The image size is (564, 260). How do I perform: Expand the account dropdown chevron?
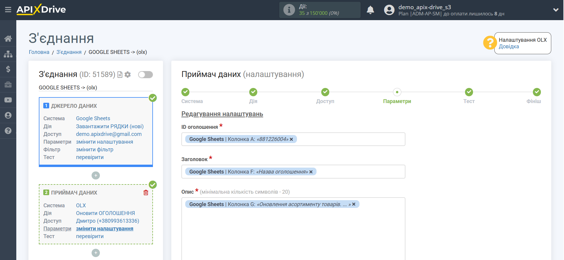[556, 10]
